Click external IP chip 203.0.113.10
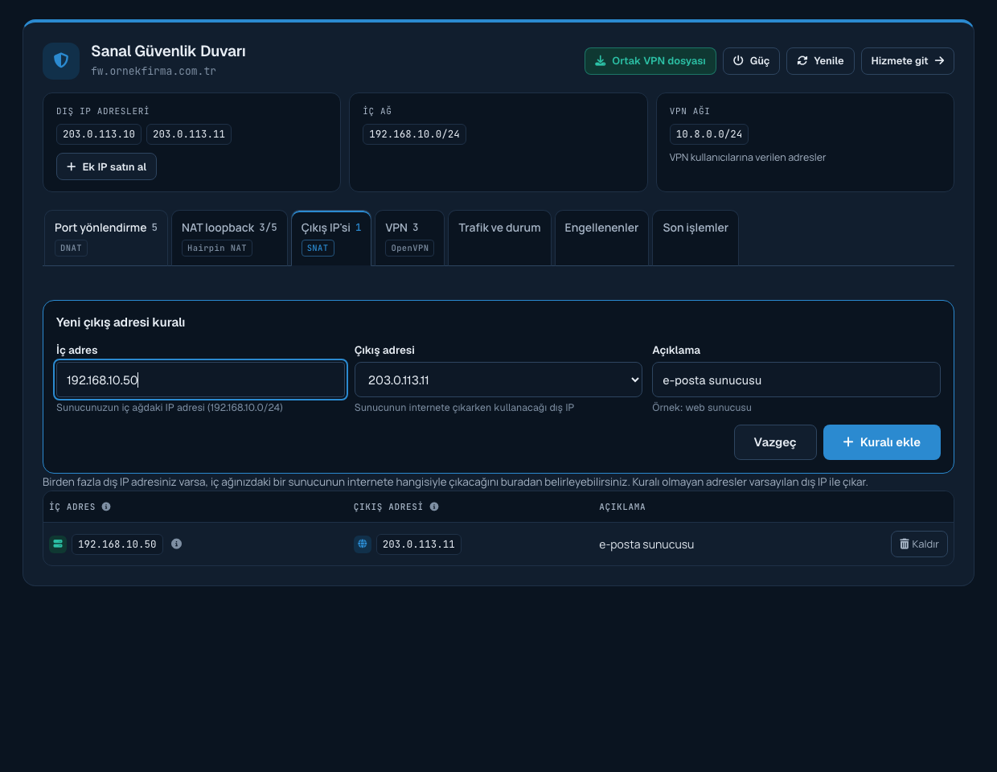Screen dimensions: 997x772 click(99, 134)
